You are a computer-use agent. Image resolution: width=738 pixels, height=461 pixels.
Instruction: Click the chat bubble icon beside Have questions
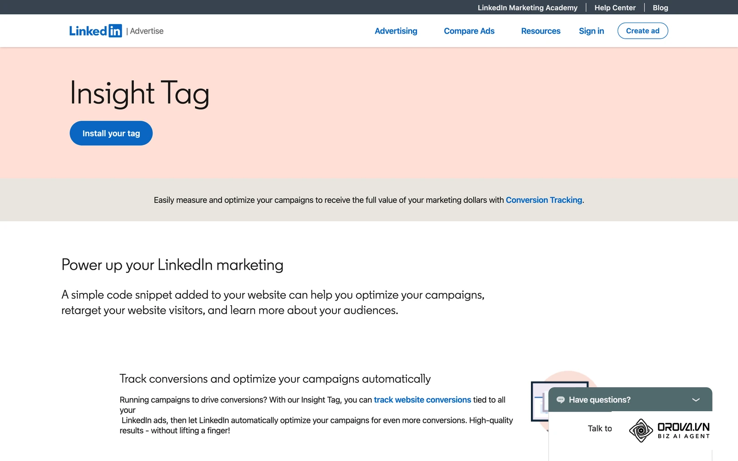click(x=560, y=400)
